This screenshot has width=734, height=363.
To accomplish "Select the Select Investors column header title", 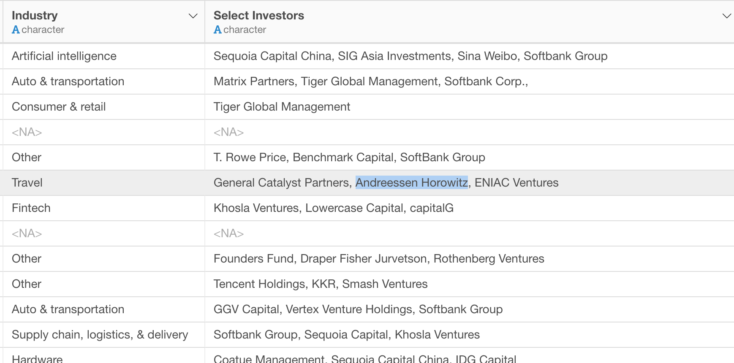I will coord(259,16).
